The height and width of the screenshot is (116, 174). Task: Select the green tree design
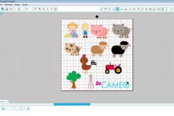(74, 80)
